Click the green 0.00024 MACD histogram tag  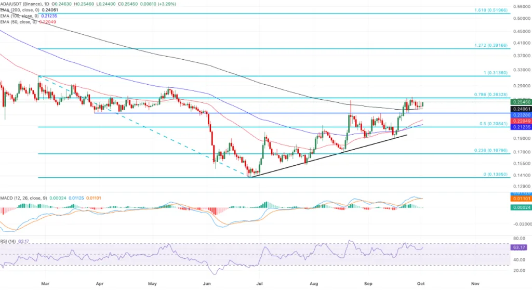521,207
